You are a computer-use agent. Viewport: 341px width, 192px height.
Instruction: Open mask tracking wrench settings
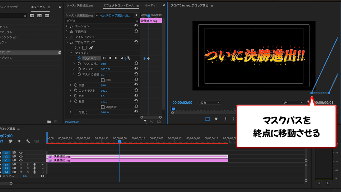(x=128, y=58)
